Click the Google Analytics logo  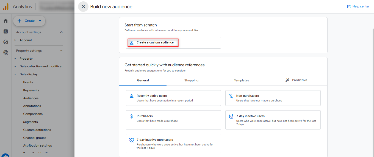coord(6,7)
